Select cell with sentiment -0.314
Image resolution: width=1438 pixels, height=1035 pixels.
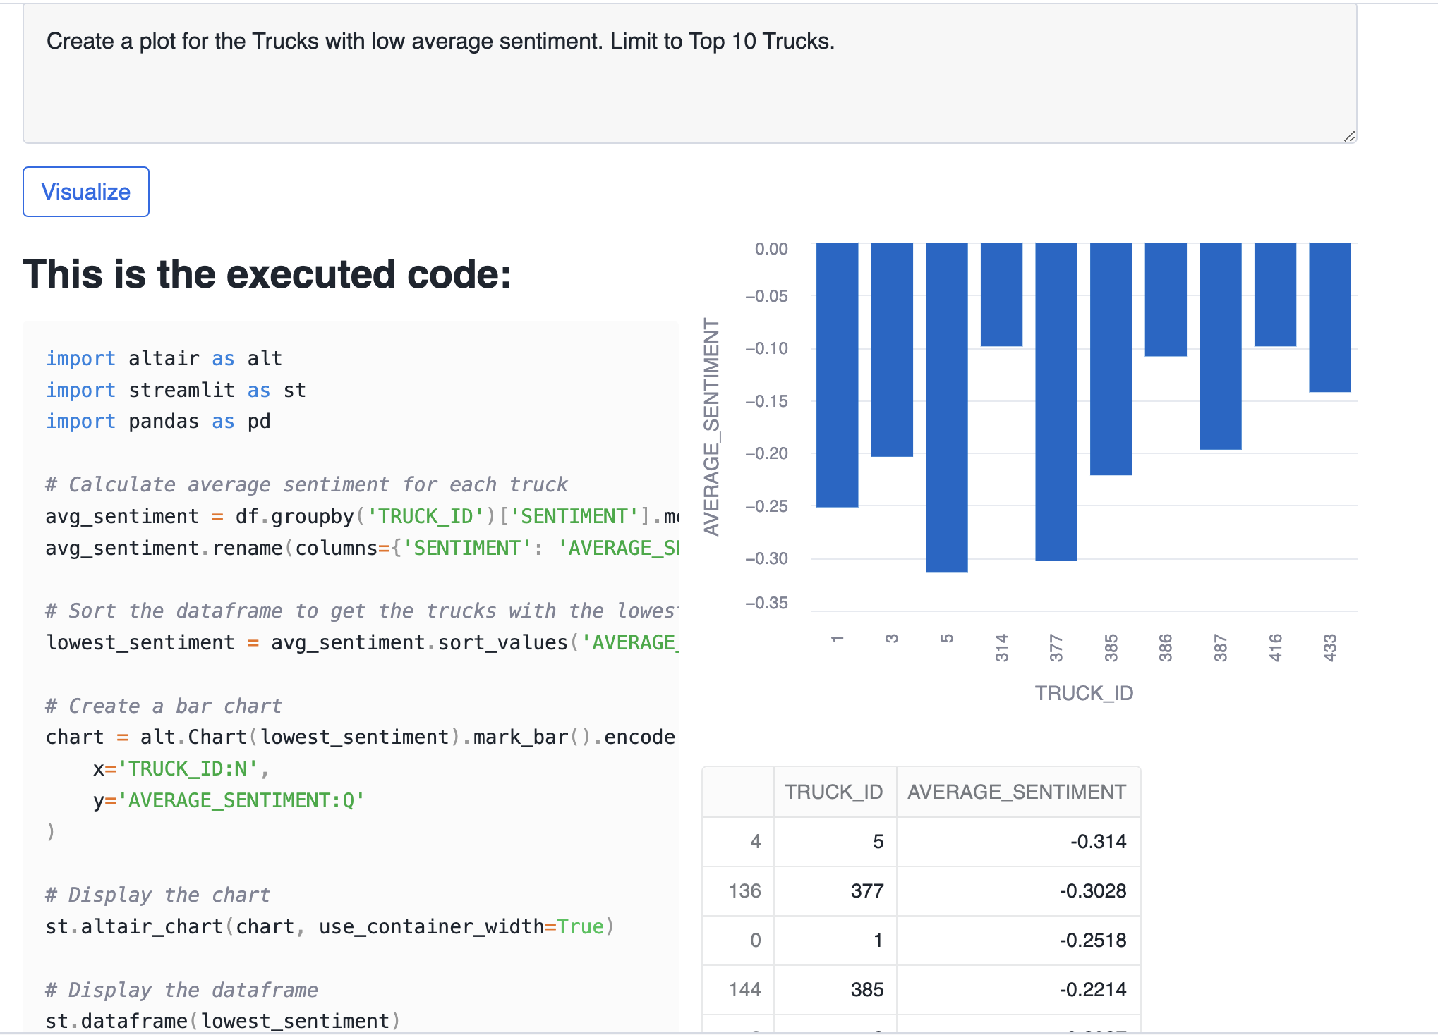tap(1018, 842)
